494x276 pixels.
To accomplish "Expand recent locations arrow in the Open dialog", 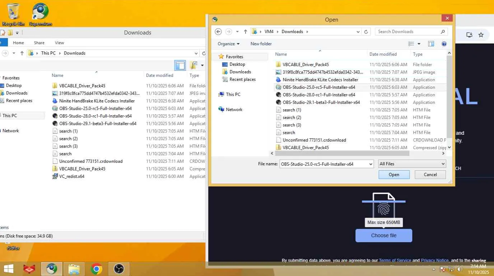I will 237,32.
